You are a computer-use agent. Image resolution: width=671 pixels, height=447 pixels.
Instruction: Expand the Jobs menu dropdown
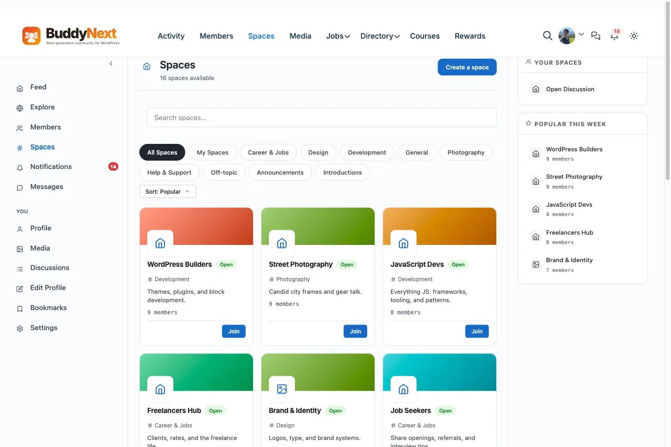click(x=338, y=36)
